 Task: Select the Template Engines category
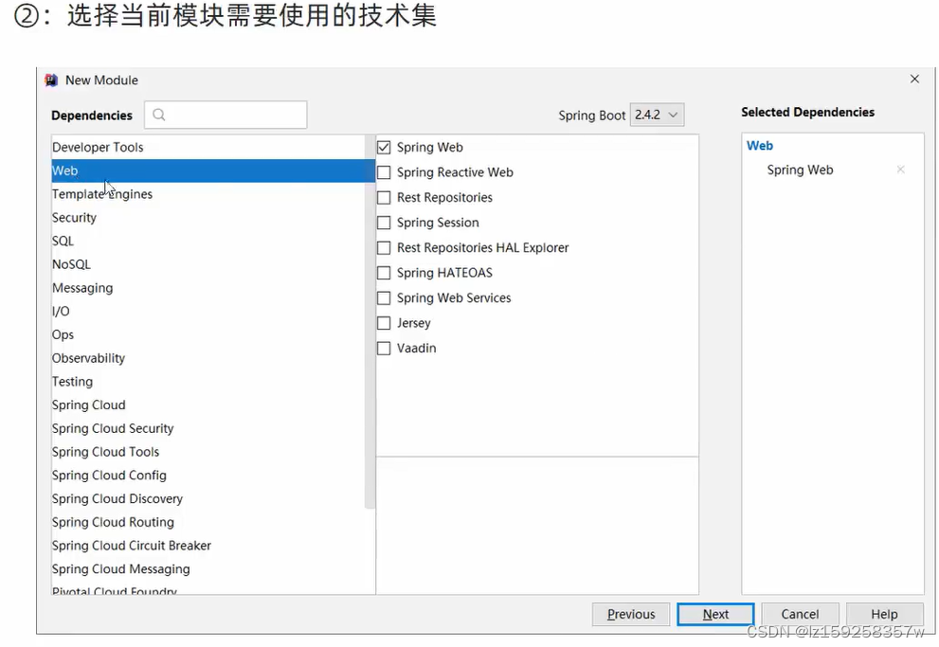(x=102, y=193)
